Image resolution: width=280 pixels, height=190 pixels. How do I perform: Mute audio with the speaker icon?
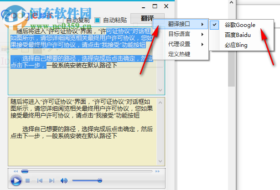[x=64, y=181]
